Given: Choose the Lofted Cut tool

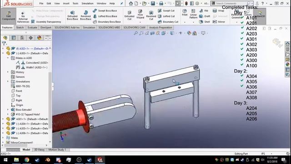Looking at the screenshot, I should click(x=166, y=16).
